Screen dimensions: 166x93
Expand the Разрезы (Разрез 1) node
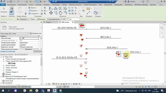3,72
